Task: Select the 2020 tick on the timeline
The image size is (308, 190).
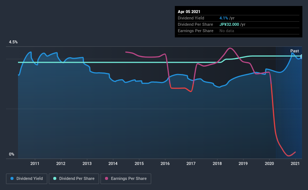Action: point(269,163)
